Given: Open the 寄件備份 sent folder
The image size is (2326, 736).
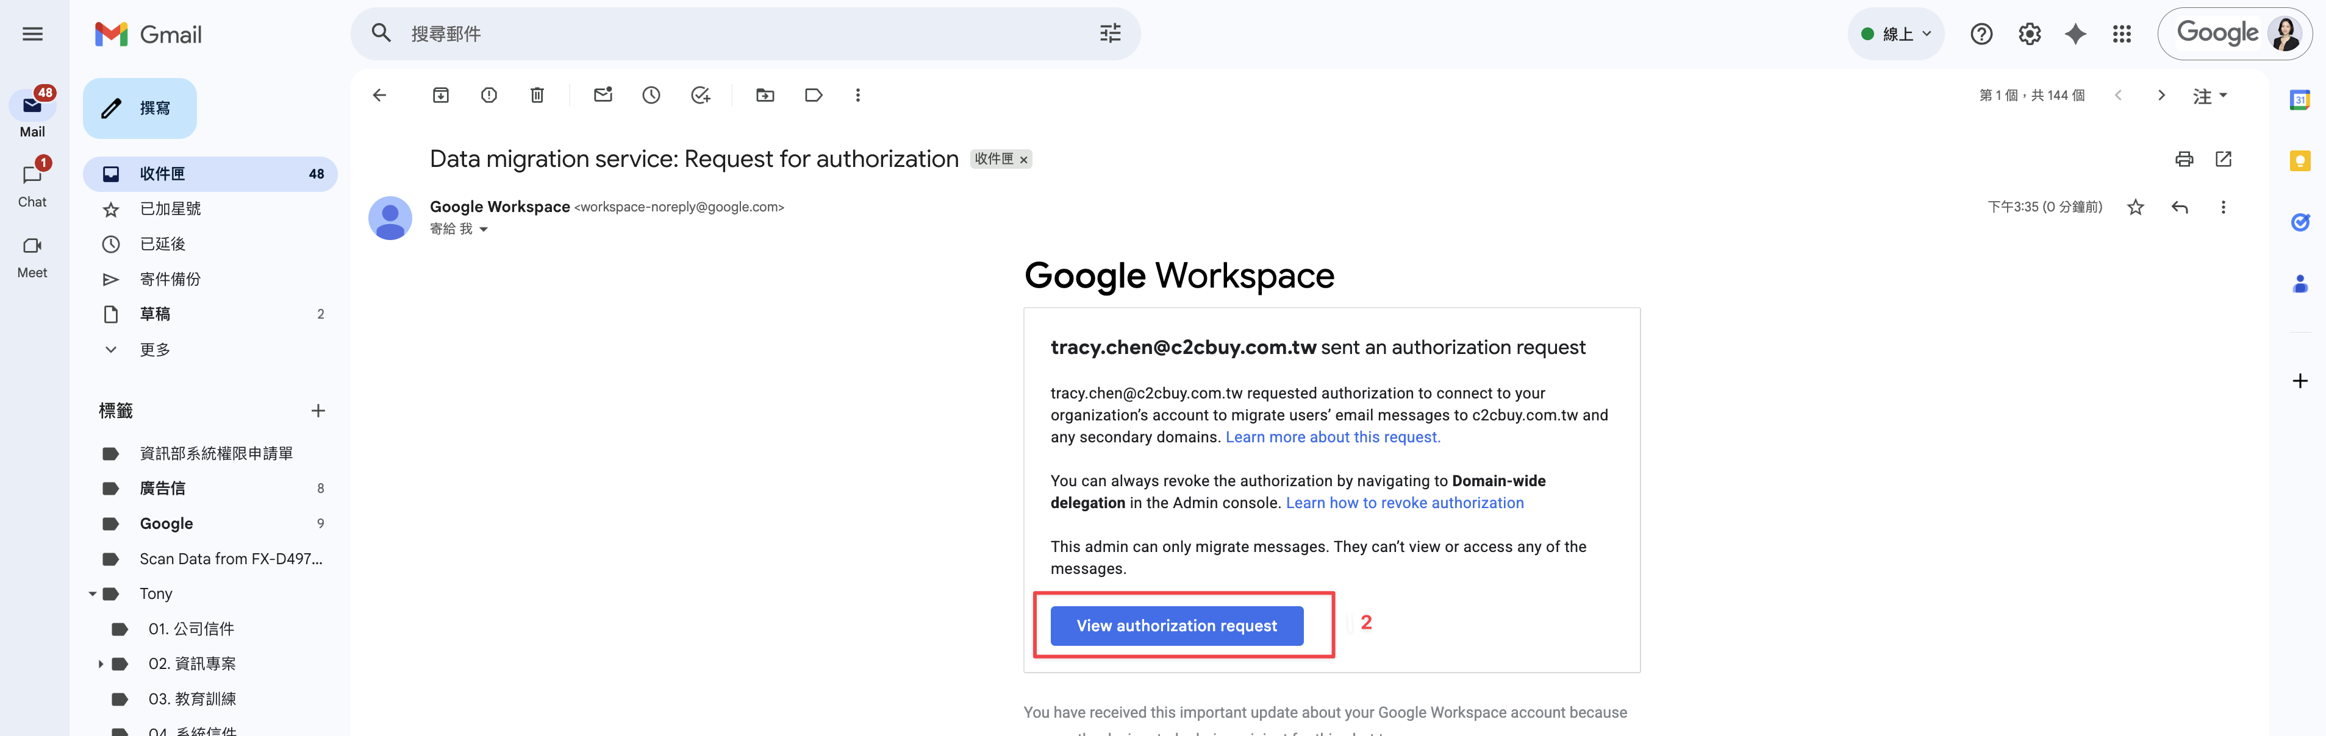Looking at the screenshot, I should 210,280.
